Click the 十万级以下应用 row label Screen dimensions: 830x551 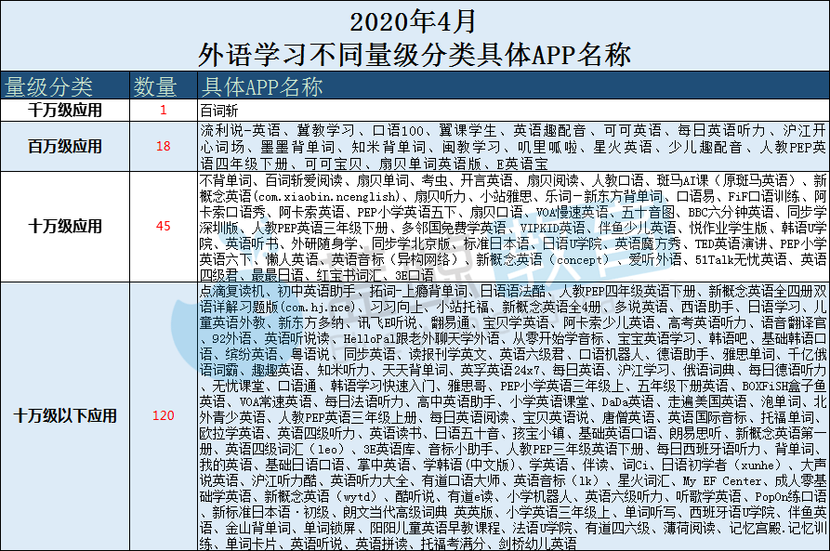pos(65,415)
